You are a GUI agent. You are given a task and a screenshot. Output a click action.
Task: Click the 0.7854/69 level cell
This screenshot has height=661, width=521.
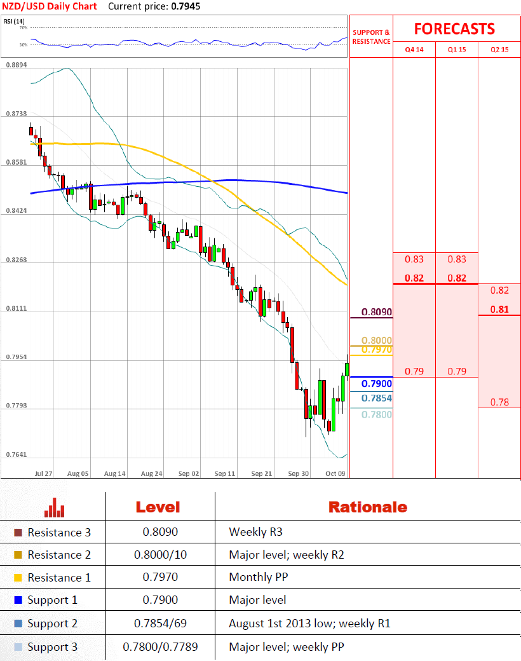160,624
